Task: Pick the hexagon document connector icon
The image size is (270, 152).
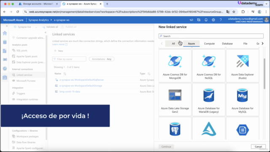Action: (243, 130)
